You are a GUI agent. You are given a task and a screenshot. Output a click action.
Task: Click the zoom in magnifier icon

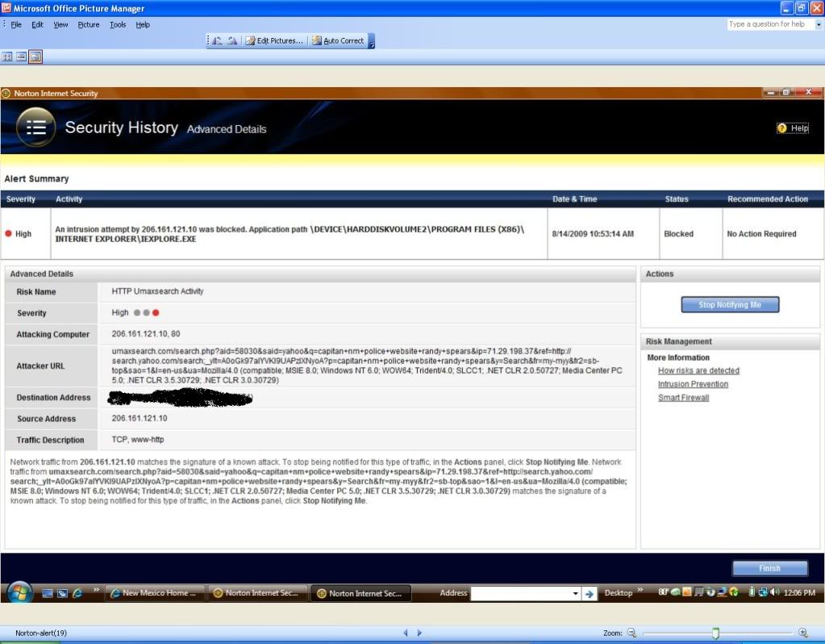point(803,633)
